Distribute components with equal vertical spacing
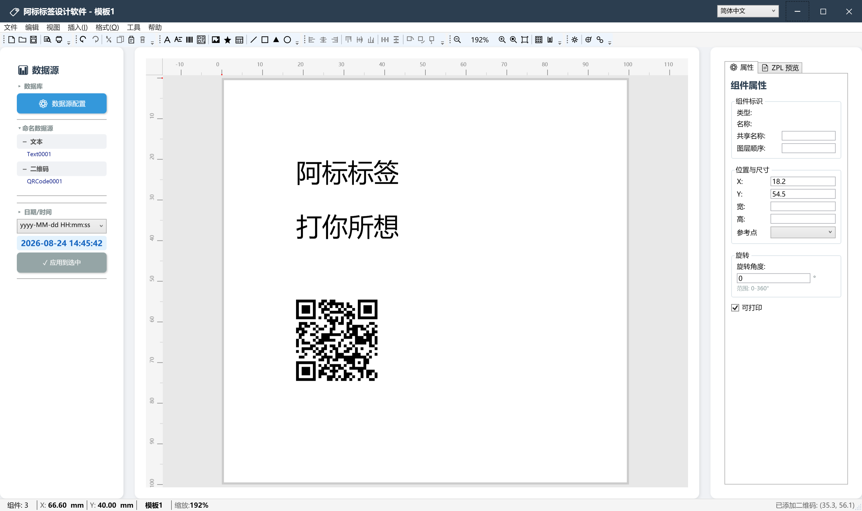Screen dimensions: 862x511 (396, 40)
